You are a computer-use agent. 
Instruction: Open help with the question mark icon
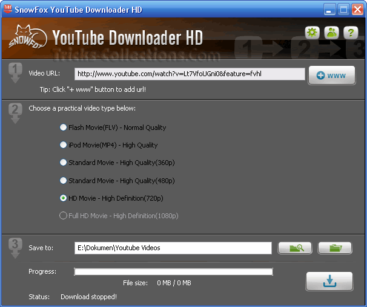pyautogui.click(x=351, y=33)
